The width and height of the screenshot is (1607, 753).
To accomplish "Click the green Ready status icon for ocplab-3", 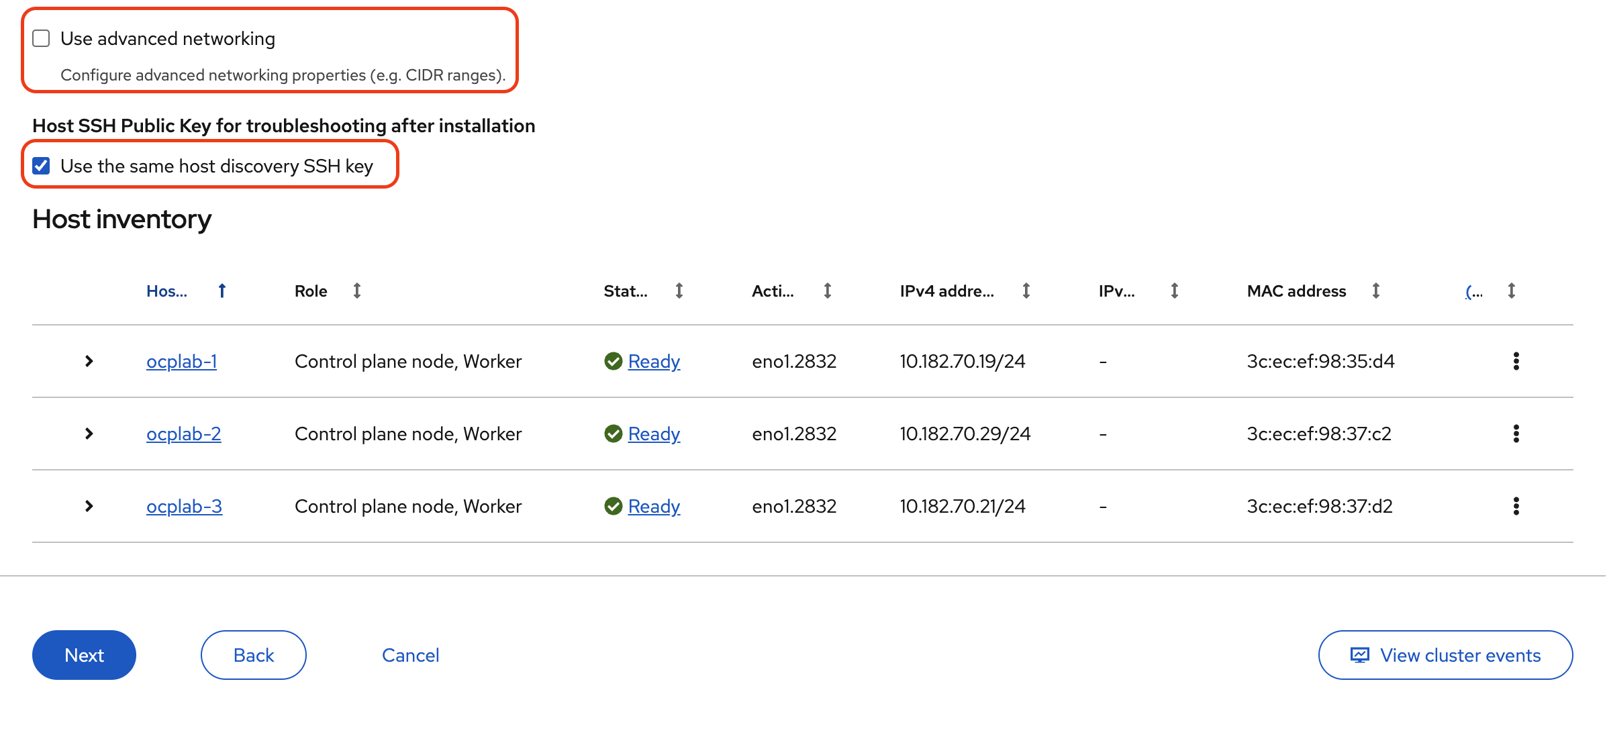I will (x=613, y=506).
